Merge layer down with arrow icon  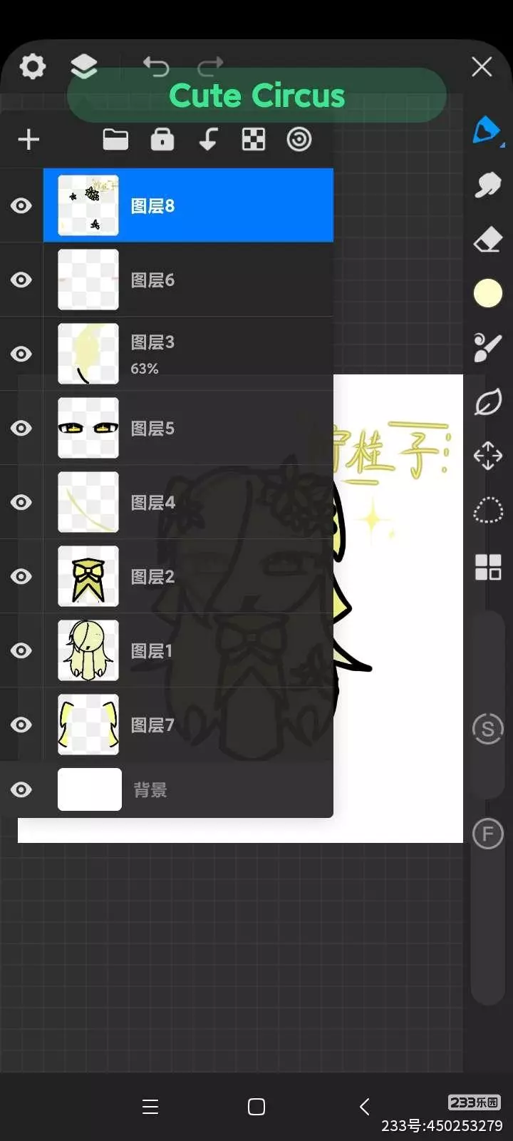pyautogui.click(x=208, y=139)
